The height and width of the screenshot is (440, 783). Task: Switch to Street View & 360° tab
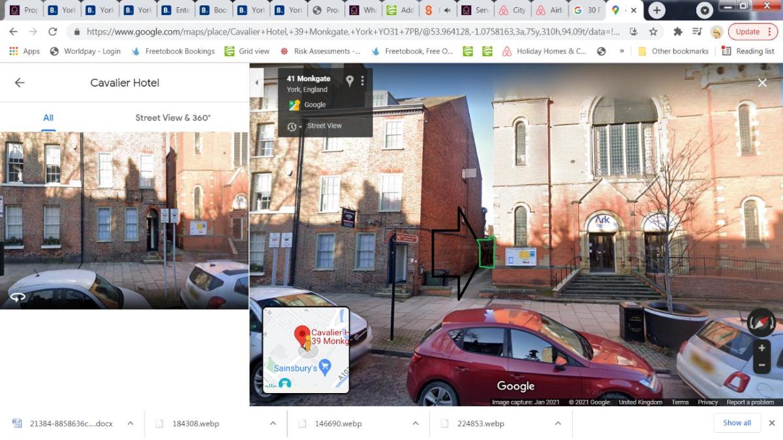(173, 118)
